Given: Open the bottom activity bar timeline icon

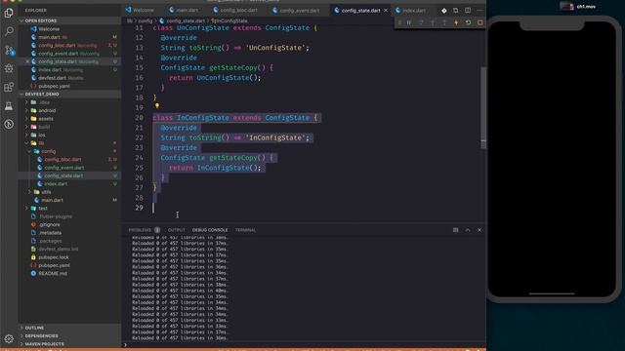Looking at the screenshot, I should [x=9, y=124].
